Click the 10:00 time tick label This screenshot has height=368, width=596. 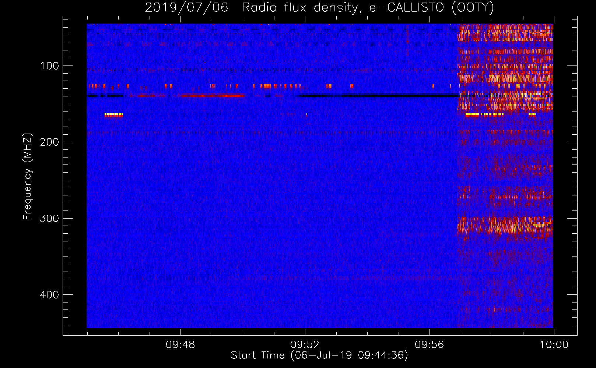pyautogui.click(x=554, y=345)
